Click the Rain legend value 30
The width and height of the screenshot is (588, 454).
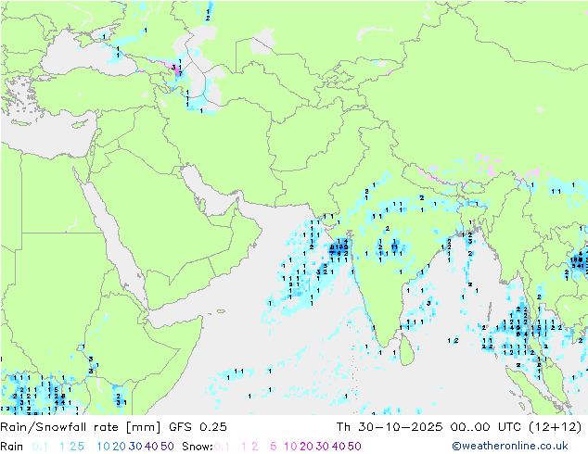click(x=135, y=447)
